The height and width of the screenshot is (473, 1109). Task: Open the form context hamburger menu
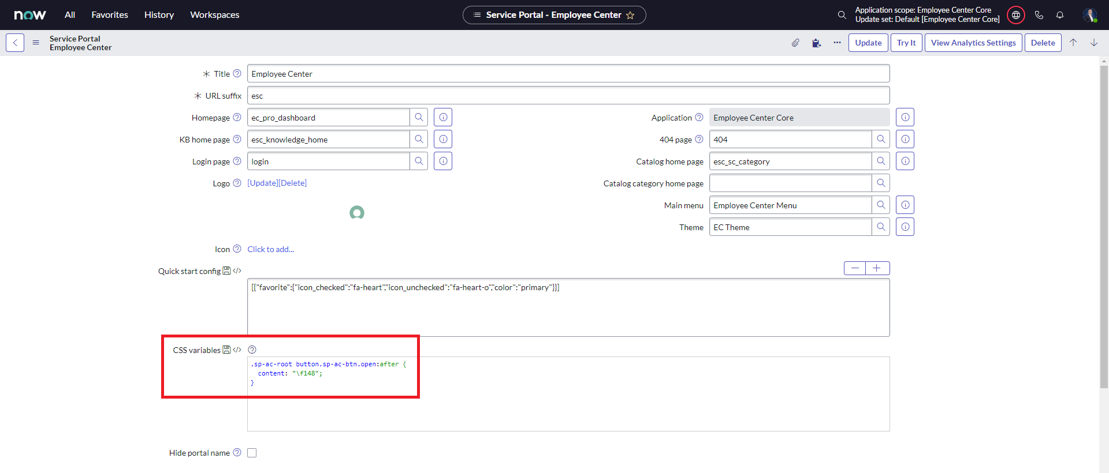click(36, 43)
